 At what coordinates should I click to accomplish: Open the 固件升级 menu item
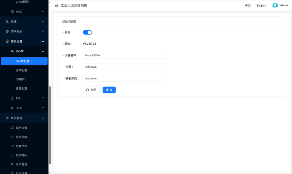pos(24,137)
